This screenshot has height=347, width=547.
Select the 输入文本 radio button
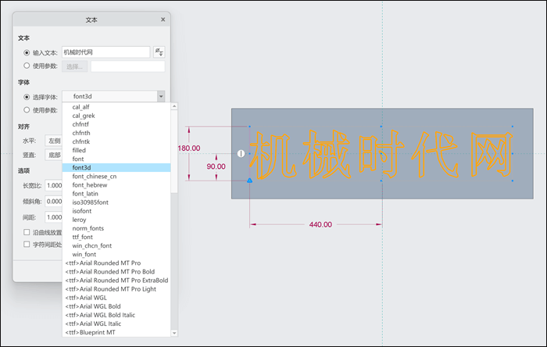(x=27, y=52)
